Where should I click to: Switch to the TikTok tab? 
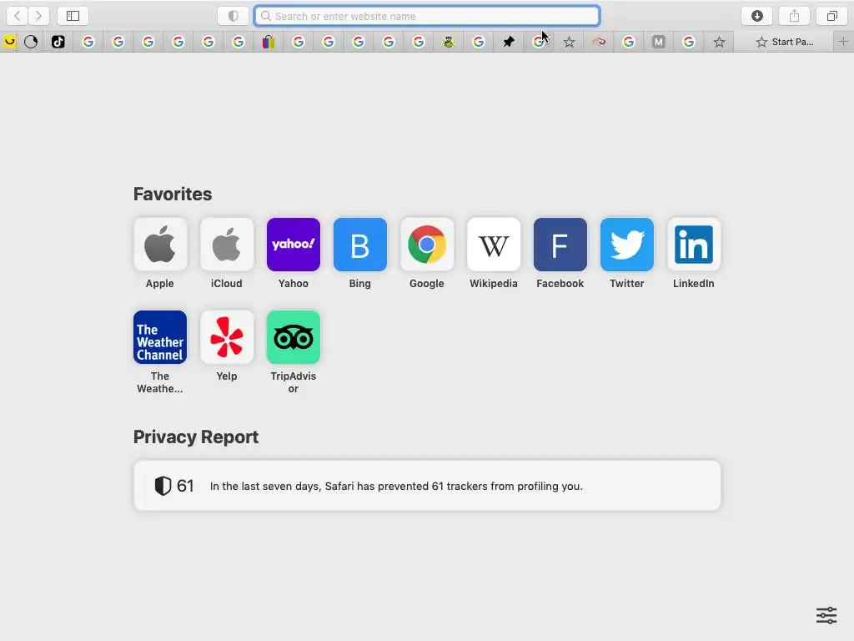click(58, 42)
